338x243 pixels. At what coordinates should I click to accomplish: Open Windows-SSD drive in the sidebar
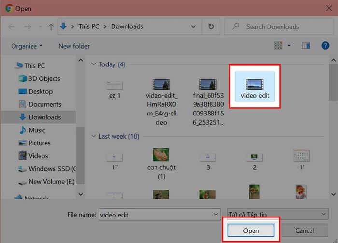click(x=47, y=169)
